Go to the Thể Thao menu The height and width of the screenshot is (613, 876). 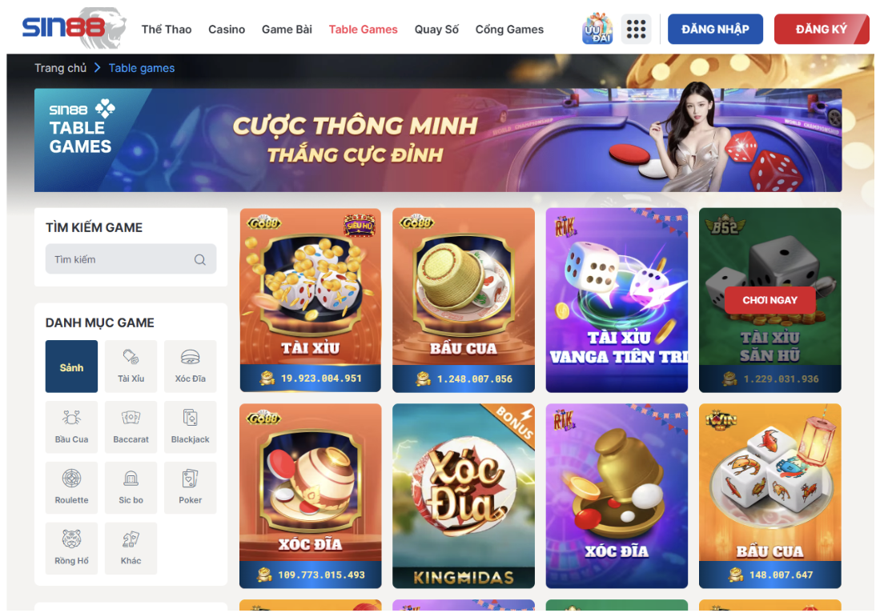click(167, 29)
